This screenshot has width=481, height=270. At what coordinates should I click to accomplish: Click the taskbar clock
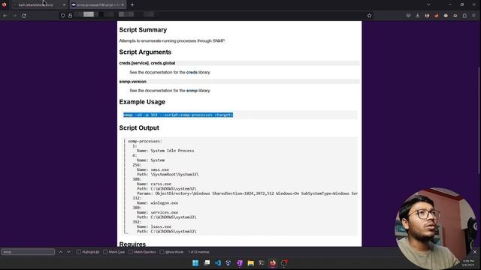tap(468, 263)
